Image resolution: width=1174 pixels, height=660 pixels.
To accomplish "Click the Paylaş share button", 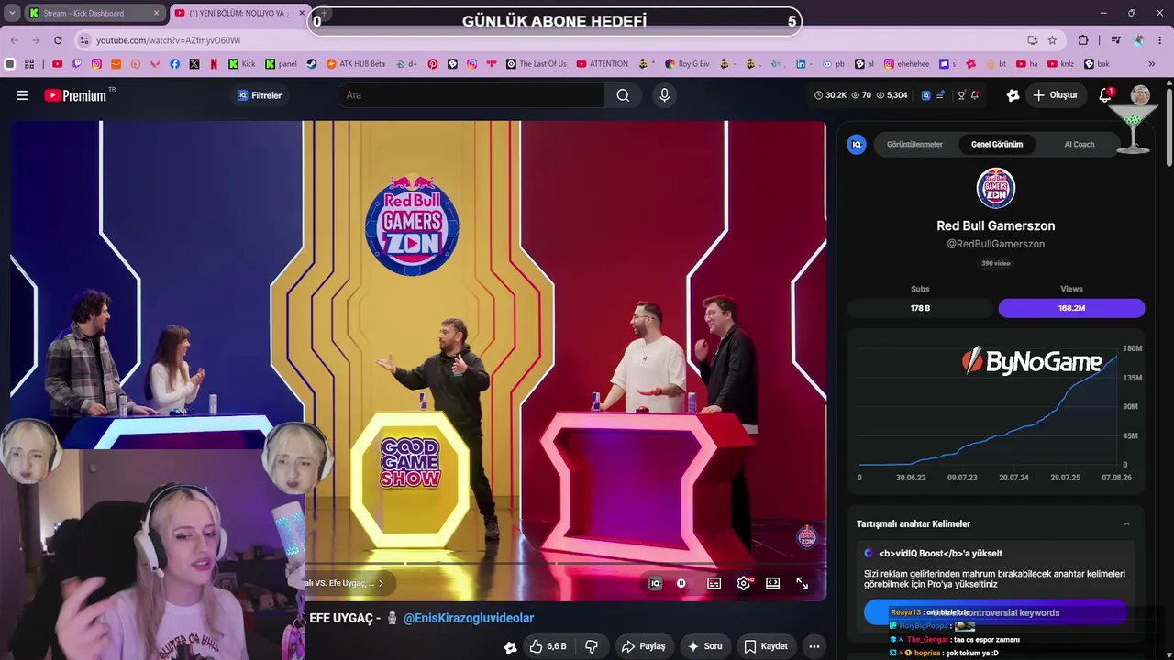I will pos(643,646).
